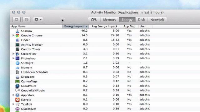
Task: Click the Moment app icon
Action: [x=17, y=68]
